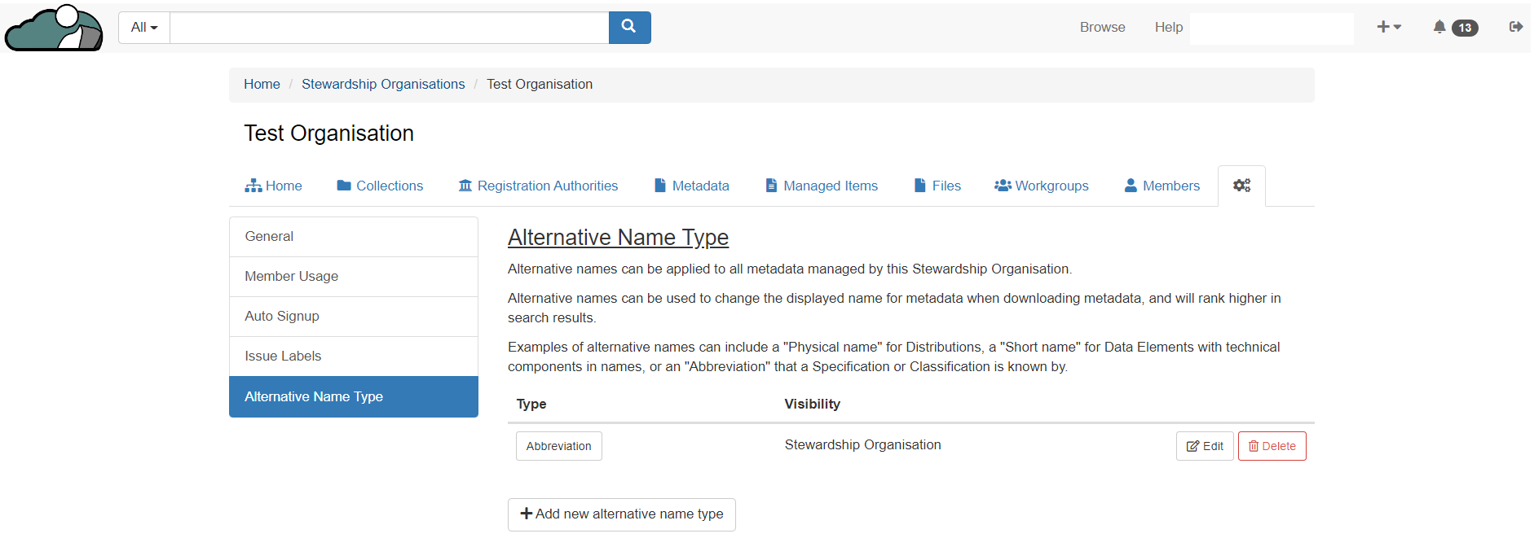
Task: Open Auto Signup settings section
Action: [282, 316]
